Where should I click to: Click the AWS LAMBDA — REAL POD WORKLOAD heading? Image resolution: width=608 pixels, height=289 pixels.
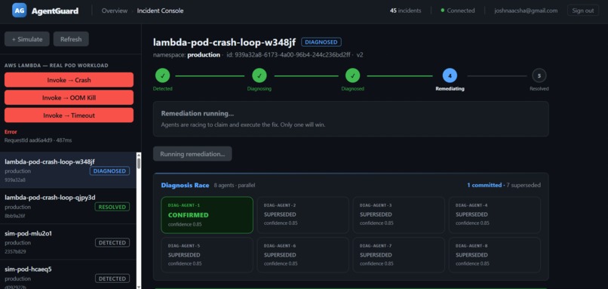click(x=57, y=66)
